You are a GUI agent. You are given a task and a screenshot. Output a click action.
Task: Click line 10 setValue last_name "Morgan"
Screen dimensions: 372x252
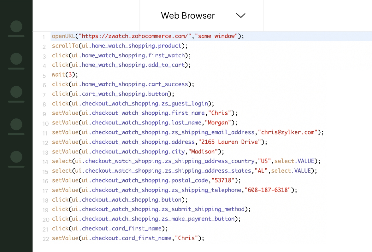click(145, 123)
